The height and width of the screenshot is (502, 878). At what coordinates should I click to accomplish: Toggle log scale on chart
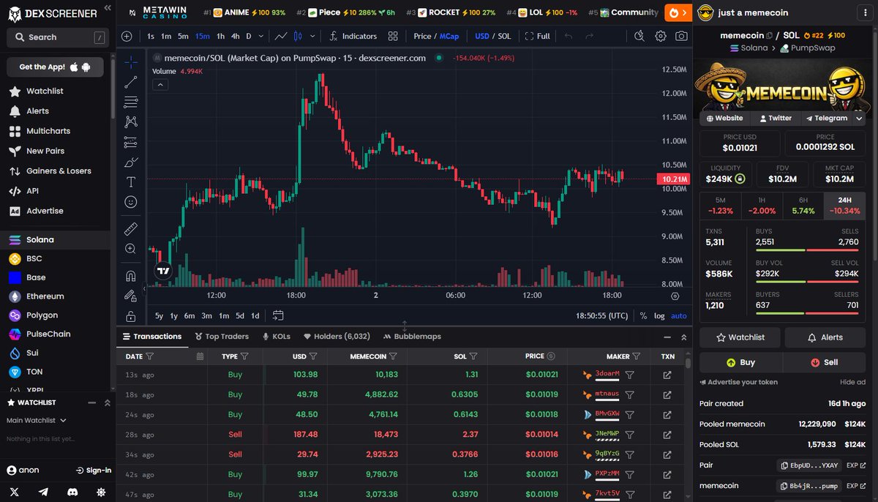tap(659, 315)
